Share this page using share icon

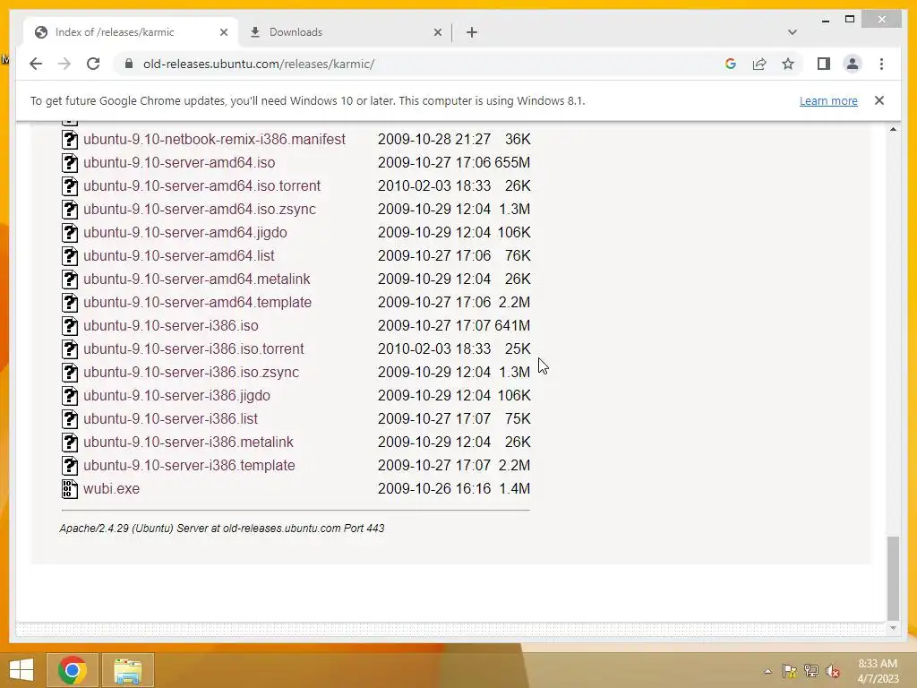pos(759,64)
